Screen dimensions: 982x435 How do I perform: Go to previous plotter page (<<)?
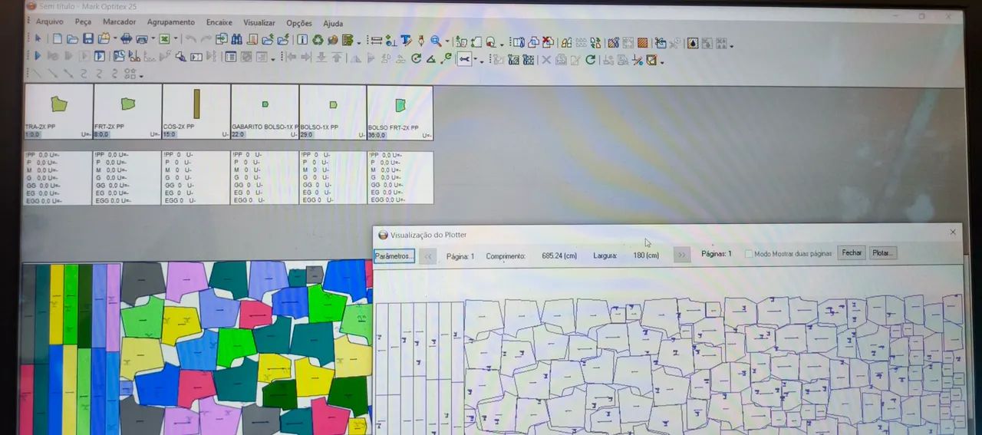[x=429, y=255]
